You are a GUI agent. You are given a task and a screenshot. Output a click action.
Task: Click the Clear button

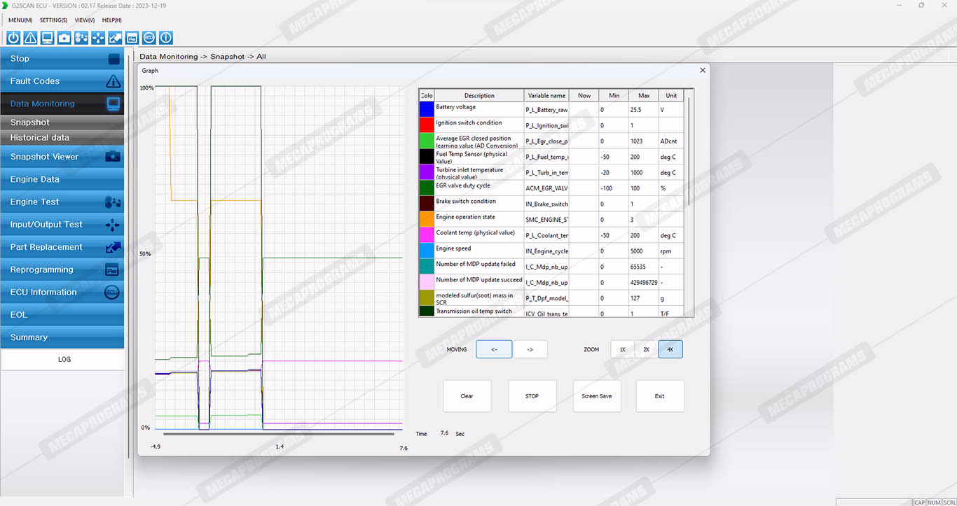[467, 396]
